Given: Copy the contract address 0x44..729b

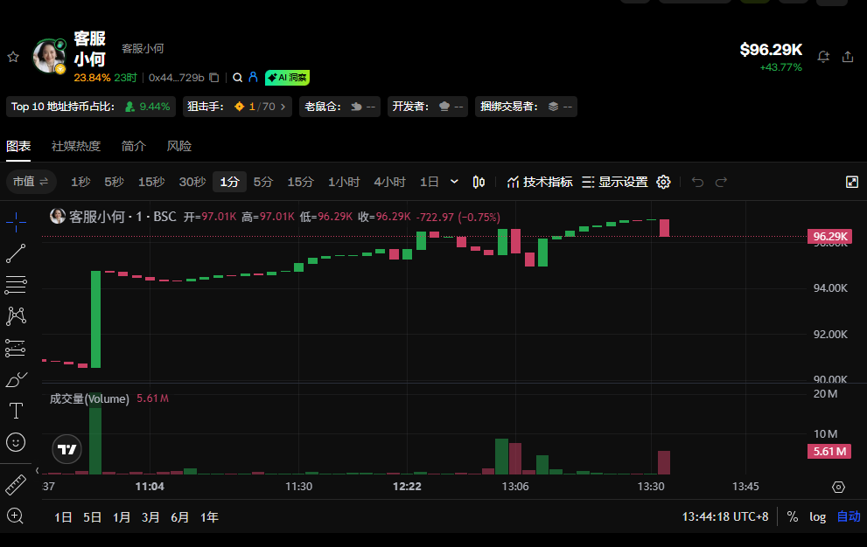Looking at the screenshot, I should click(214, 78).
